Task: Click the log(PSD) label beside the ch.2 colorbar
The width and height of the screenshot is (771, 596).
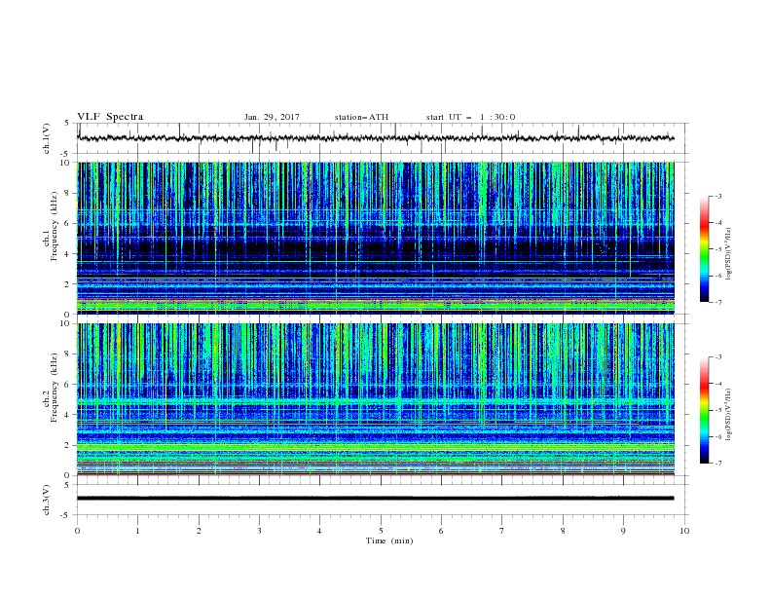Action: [728, 415]
